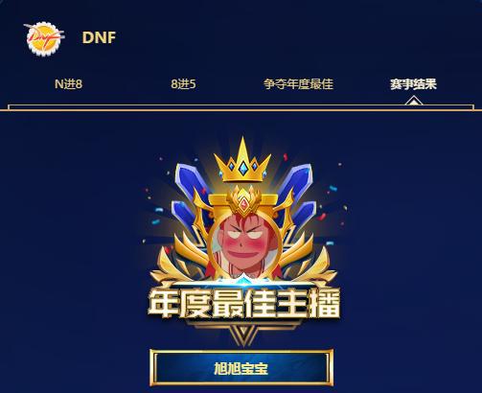
Task: Select the 争夺年度最佳 tab
Action: click(298, 84)
